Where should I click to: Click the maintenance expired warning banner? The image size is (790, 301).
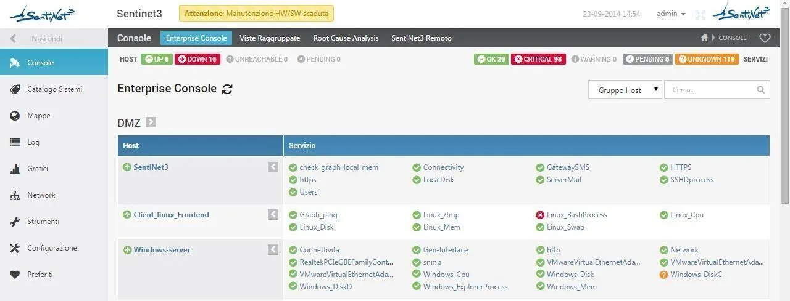256,13
